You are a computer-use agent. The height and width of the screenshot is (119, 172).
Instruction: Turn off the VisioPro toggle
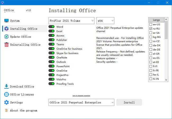[51, 79]
